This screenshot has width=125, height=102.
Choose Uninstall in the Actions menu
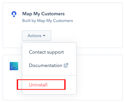[x=38, y=85]
